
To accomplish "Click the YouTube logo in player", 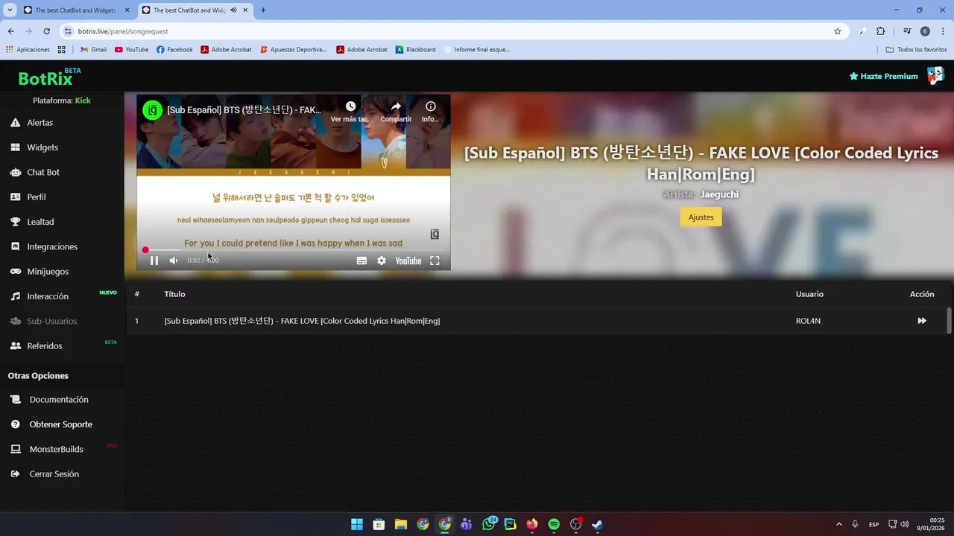I will (408, 261).
